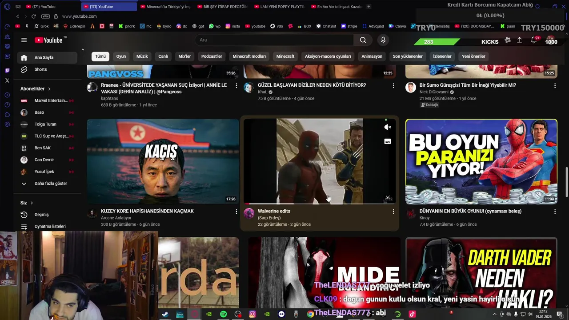This screenshot has width=569, height=320.
Task: Filter by Müzik chip
Action: (142, 56)
